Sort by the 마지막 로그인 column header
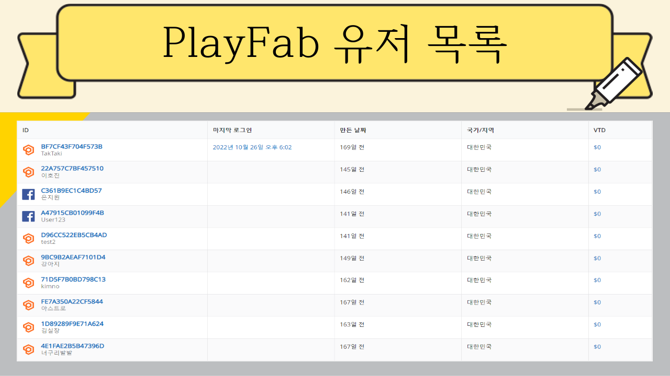670x376 pixels. point(232,130)
